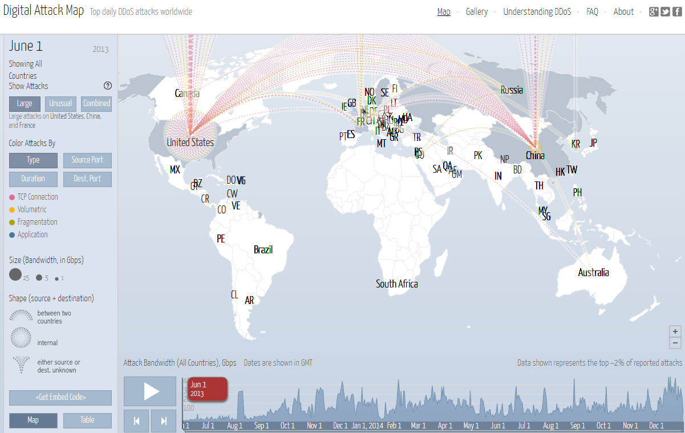Viewport: 685px width, 433px height.
Task: Open Understanding DDoS page
Action: (x=537, y=12)
